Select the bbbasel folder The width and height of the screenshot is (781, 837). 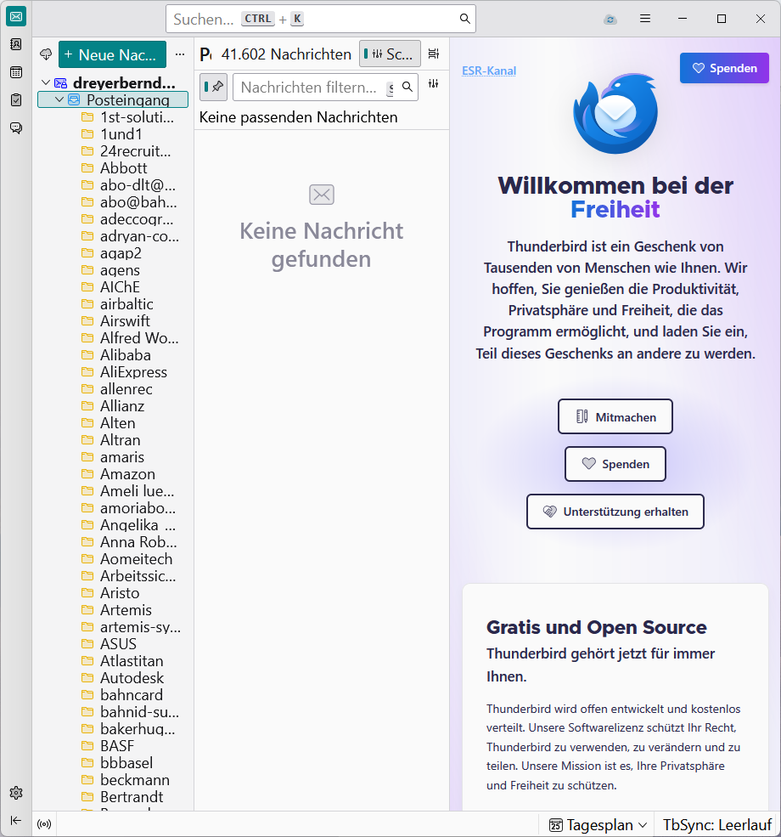[126, 763]
